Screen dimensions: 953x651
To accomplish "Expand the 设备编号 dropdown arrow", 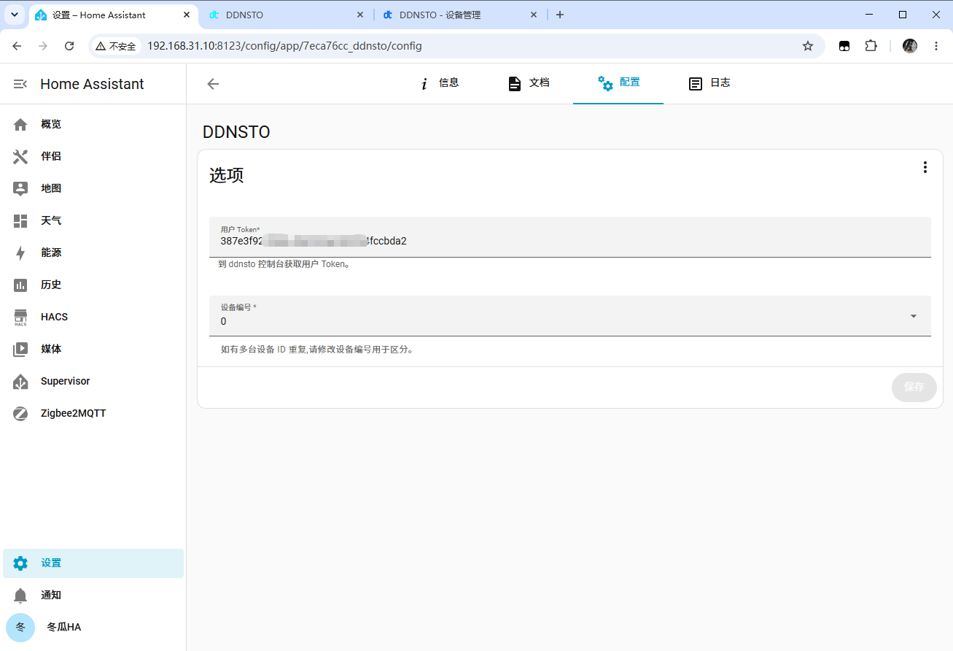I will click(x=914, y=316).
